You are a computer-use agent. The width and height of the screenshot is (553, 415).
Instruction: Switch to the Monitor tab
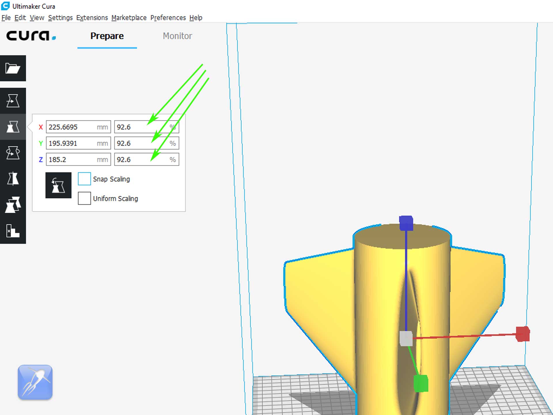pos(177,36)
